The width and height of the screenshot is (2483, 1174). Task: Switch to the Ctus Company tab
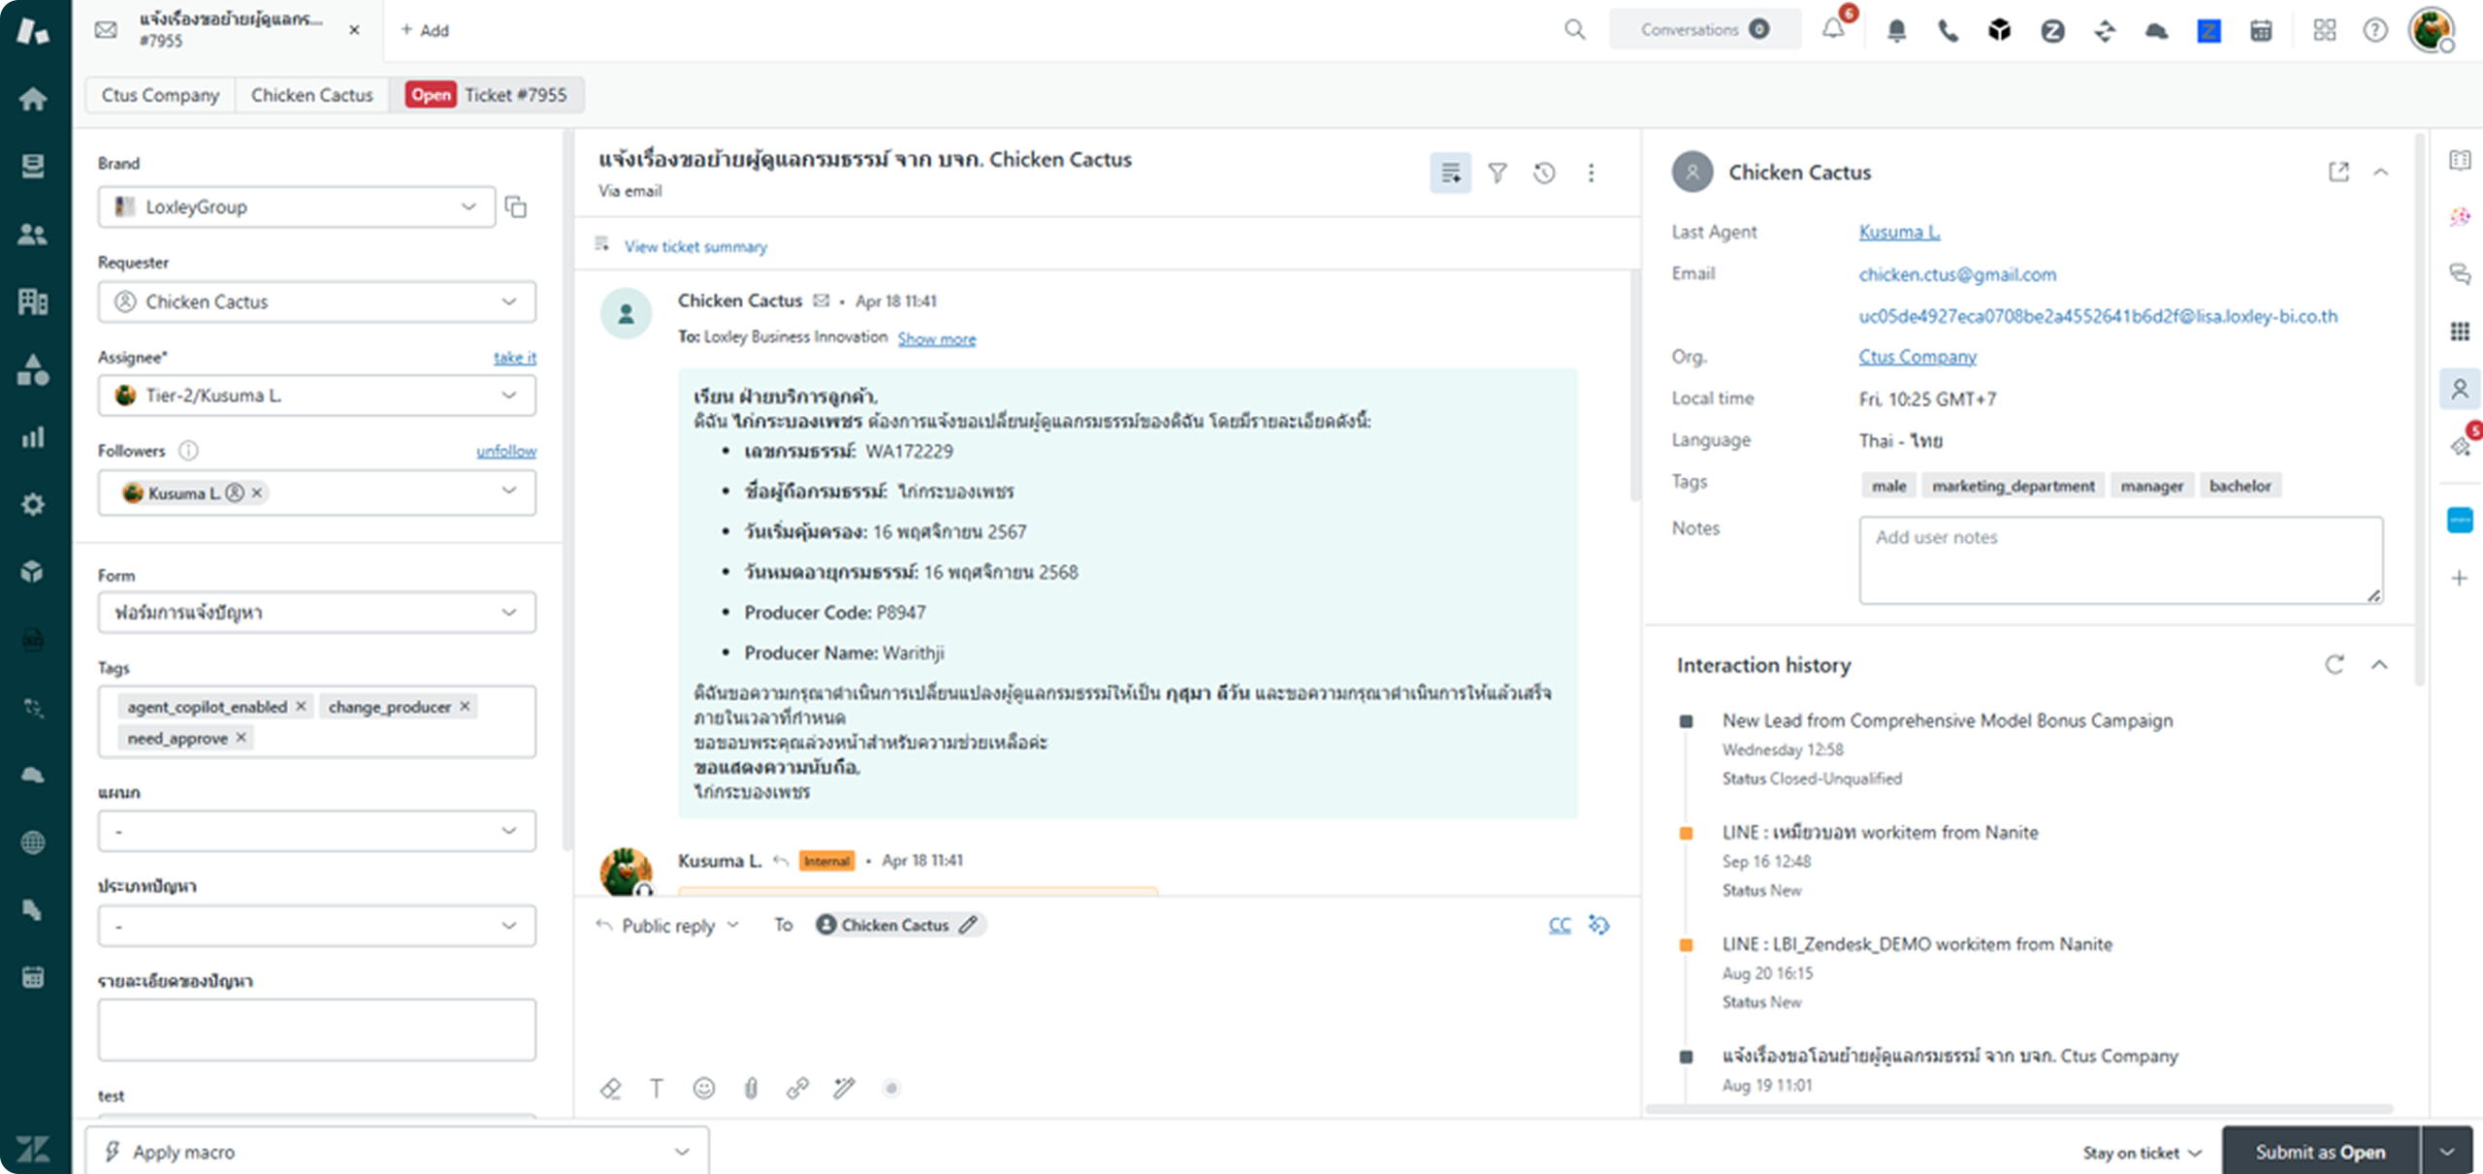[x=160, y=95]
